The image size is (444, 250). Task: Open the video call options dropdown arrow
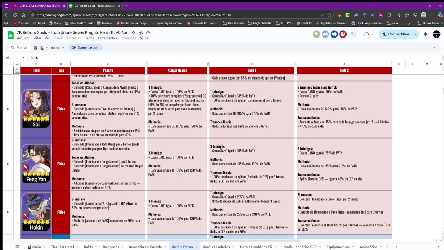pyautogui.click(x=372, y=34)
